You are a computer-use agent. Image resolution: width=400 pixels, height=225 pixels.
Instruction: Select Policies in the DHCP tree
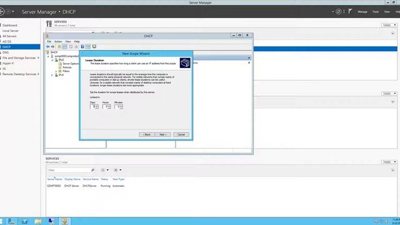click(67, 67)
